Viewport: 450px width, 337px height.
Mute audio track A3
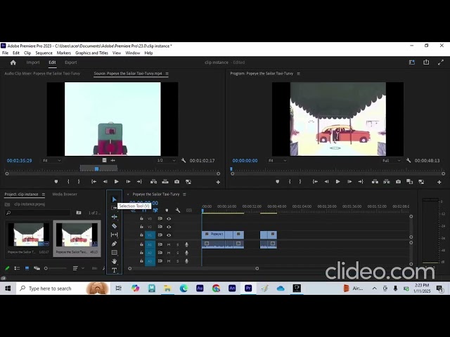(169, 261)
